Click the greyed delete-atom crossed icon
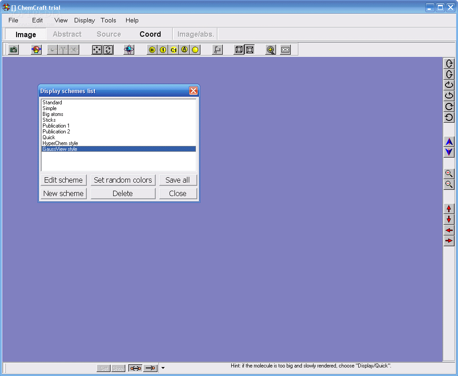Image resolution: width=458 pixels, height=376 pixels. tap(74, 50)
